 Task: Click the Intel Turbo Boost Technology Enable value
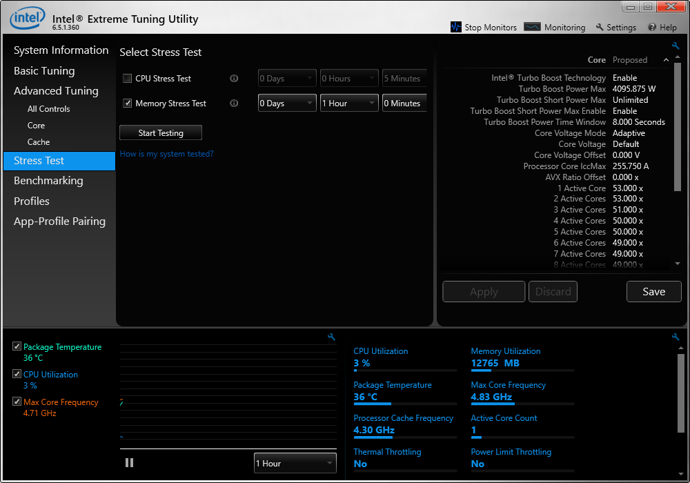pyautogui.click(x=624, y=78)
